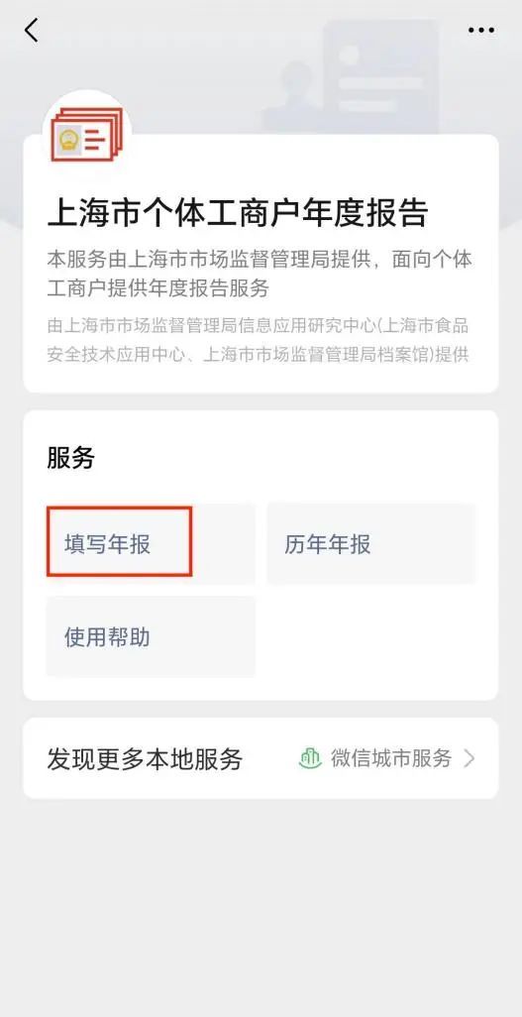Screen dimensions: 522x1017
Task: Tap the green WeChat city services icon
Action: pyautogui.click(x=311, y=757)
